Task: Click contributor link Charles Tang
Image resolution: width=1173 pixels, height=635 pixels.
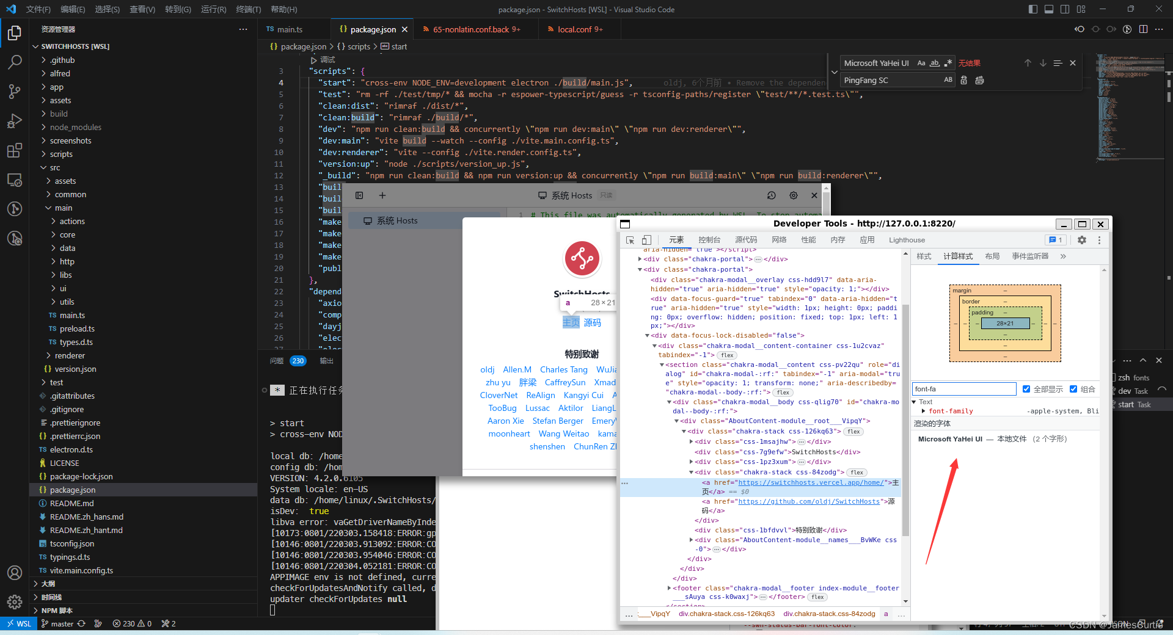Action: (x=563, y=369)
